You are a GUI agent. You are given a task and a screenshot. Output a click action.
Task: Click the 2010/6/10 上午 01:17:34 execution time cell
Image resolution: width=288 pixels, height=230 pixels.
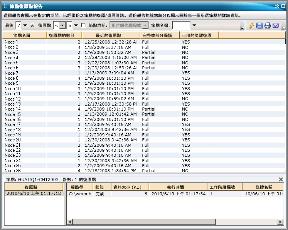coord(179,194)
